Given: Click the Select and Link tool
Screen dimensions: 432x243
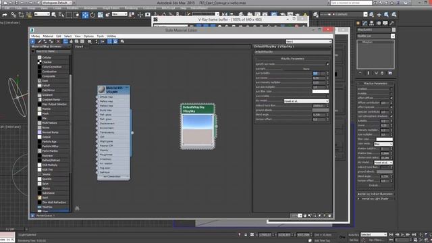Looking at the screenshot, I should pos(13,15).
